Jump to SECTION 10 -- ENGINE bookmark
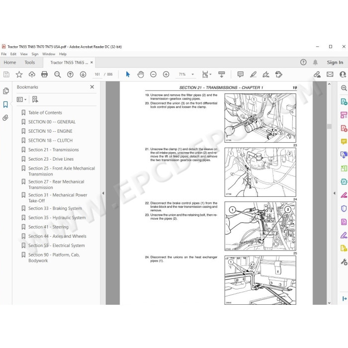 pos(50,131)
